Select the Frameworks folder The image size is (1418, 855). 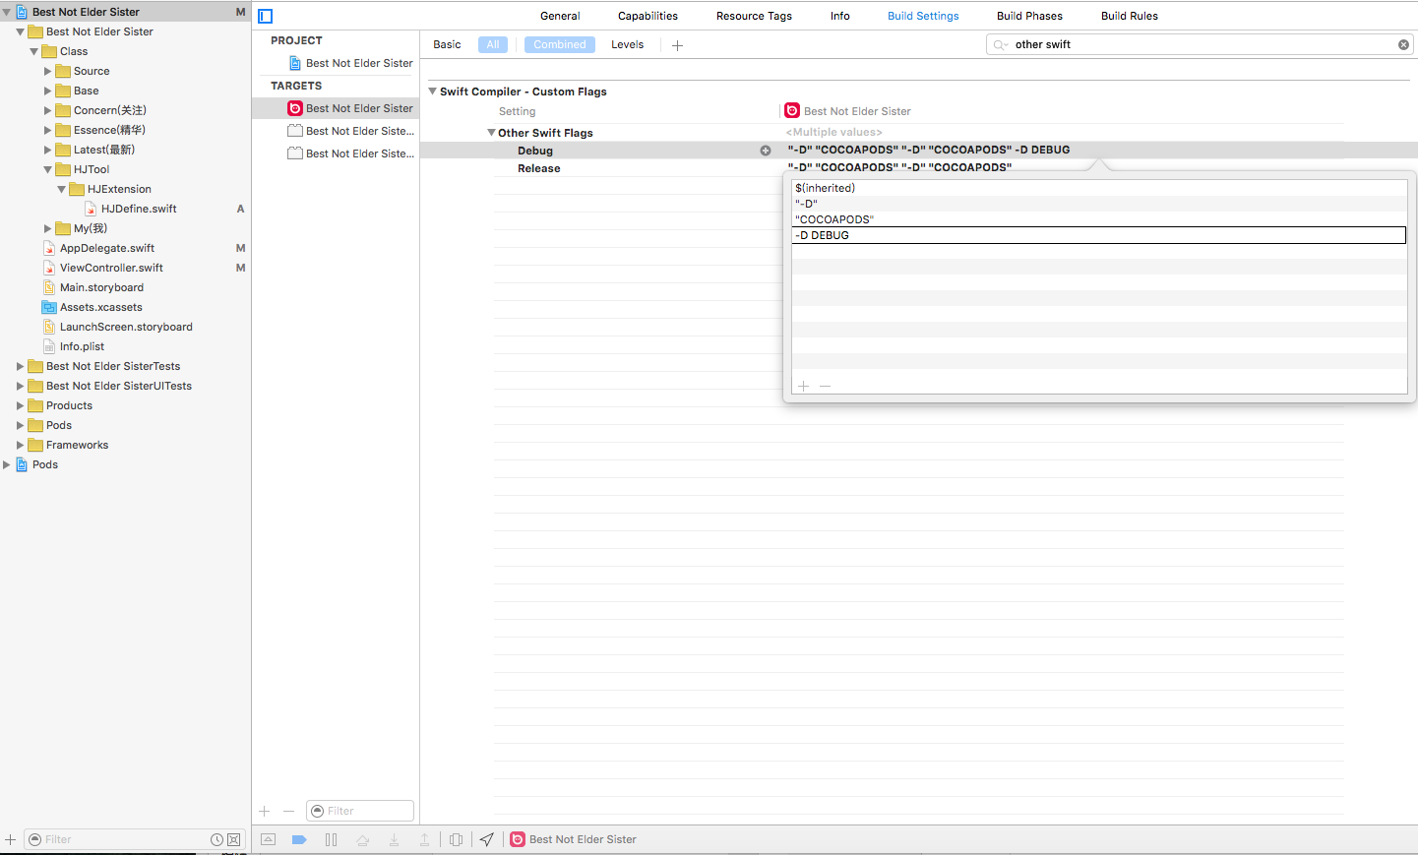[68, 445]
